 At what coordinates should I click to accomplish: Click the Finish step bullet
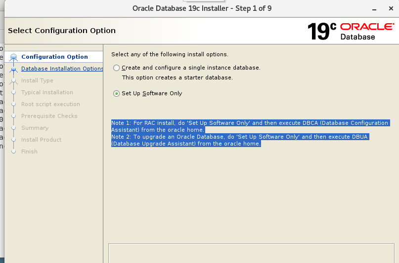pyautogui.click(x=14, y=151)
